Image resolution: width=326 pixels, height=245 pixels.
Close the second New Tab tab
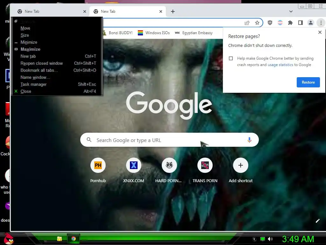pos(161,11)
